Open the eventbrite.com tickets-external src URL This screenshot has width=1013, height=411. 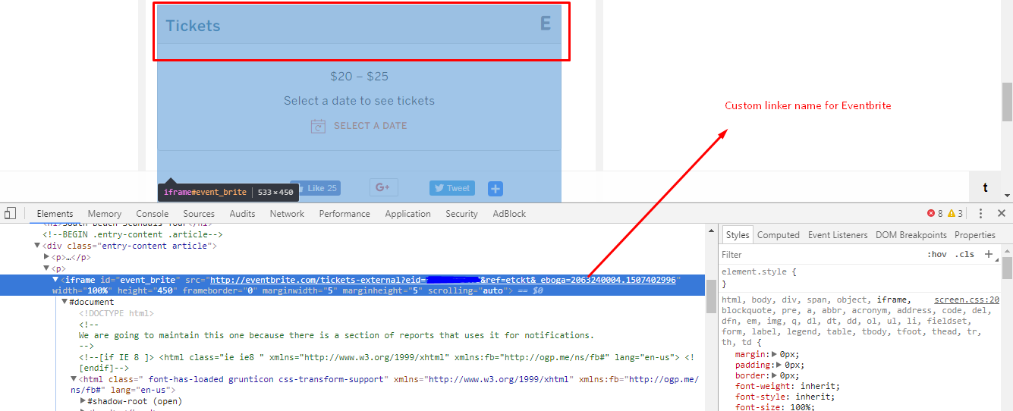coord(442,280)
